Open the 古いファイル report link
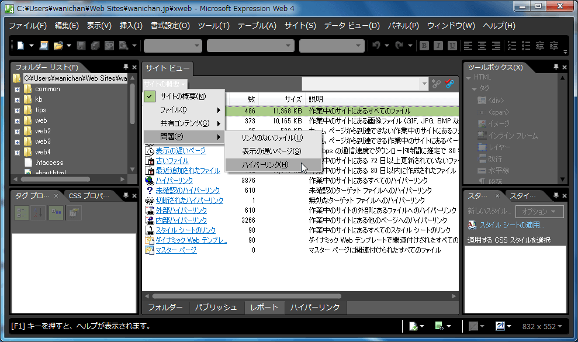Viewport: 578px width, 342px height. [172, 161]
